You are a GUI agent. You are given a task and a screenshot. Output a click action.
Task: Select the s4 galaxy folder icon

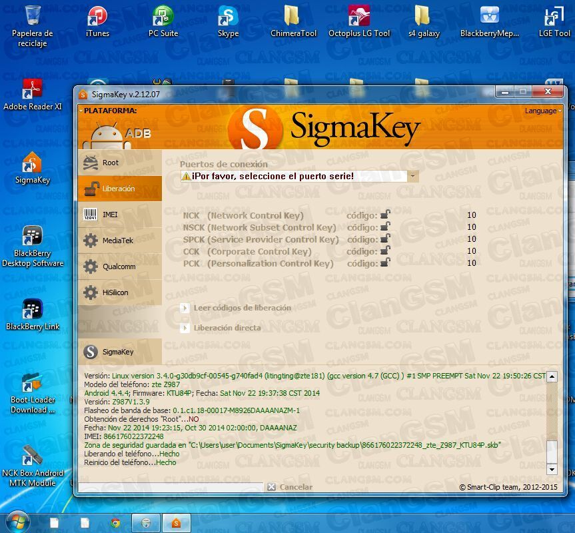(x=424, y=22)
